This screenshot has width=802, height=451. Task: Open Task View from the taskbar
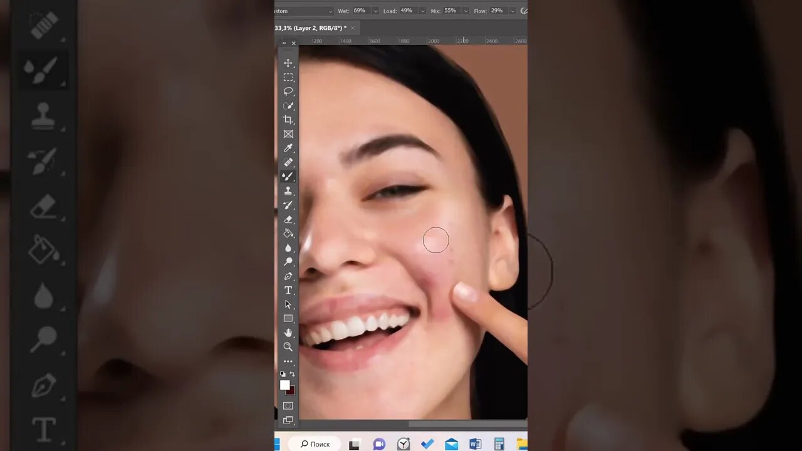(355, 444)
